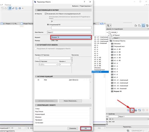
Task: Click the OK button
Action: point(86,128)
